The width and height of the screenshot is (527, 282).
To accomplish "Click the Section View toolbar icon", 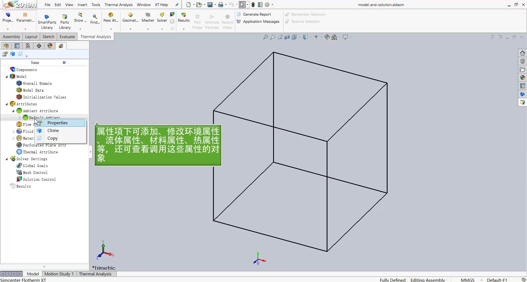I will point(287,37).
